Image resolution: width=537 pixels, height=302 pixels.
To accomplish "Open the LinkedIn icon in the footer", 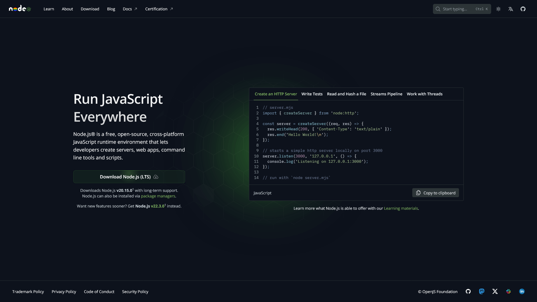I will [x=522, y=291].
